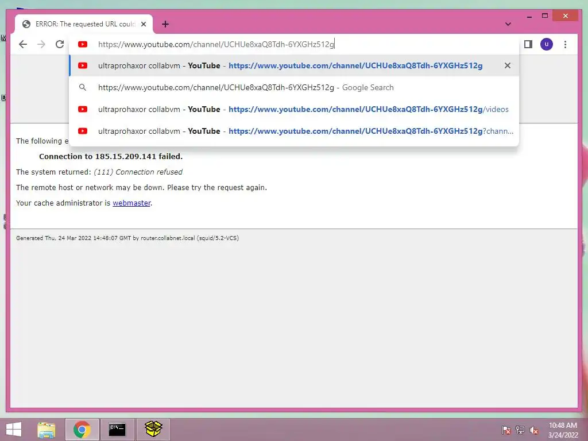
Task: Click the globe icon on ERROR tab
Action: (x=26, y=24)
